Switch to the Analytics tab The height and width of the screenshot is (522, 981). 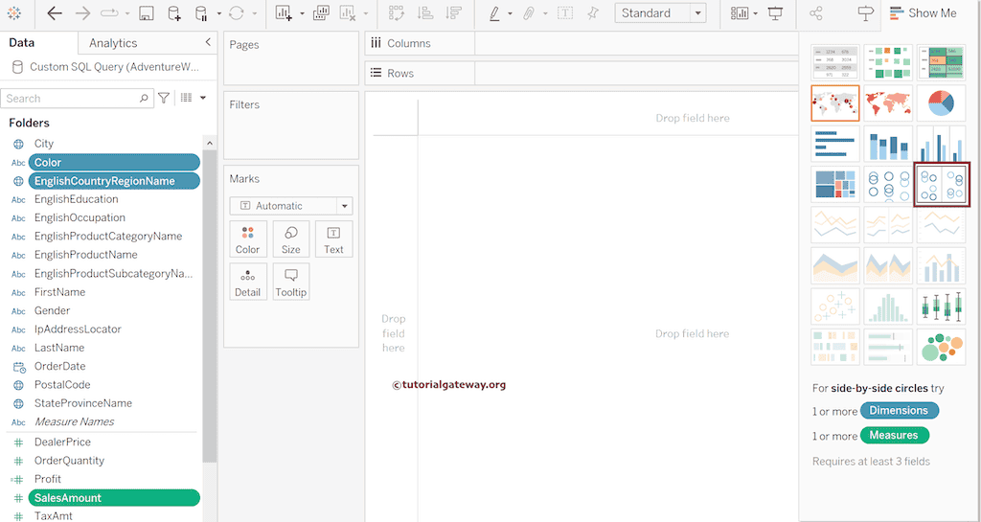pyautogui.click(x=113, y=43)
